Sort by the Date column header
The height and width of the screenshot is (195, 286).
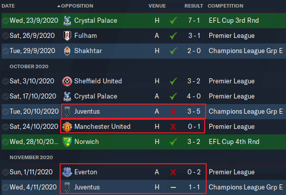(x=8, y=6)
